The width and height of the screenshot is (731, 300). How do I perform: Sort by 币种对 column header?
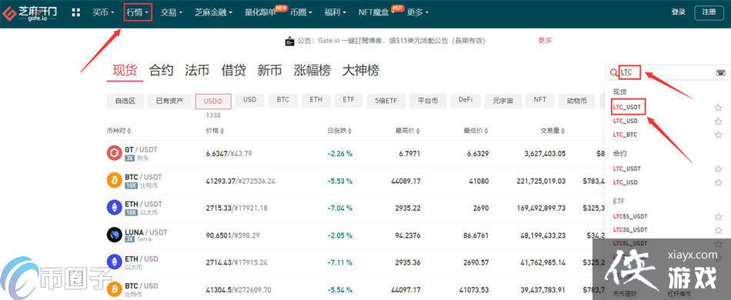(x=118, y=131)
